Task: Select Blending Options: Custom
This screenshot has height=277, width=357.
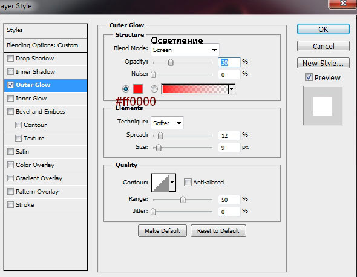Action: click(42, 45)
